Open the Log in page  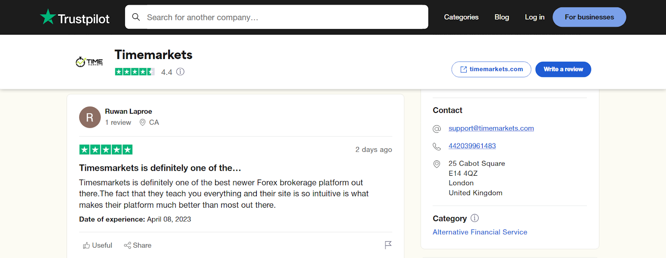[534, 17]
